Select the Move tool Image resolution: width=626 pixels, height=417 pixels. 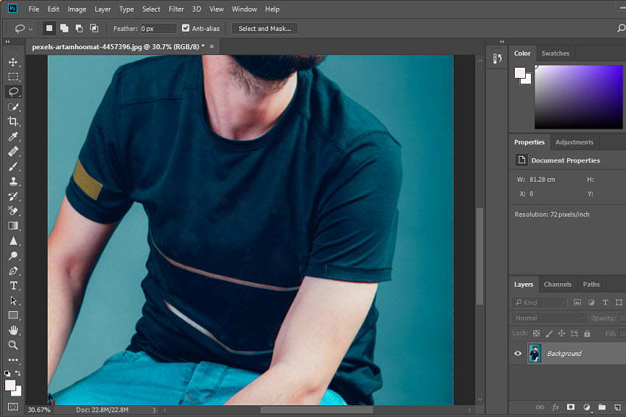click(13, 63)
